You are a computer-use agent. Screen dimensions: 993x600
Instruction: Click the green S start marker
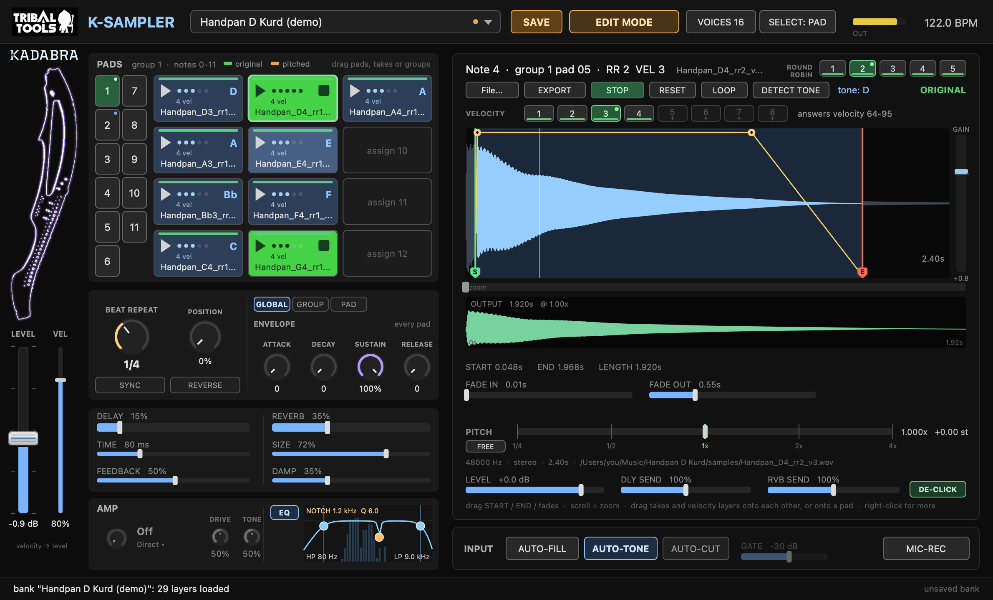(x=475, y=272)
